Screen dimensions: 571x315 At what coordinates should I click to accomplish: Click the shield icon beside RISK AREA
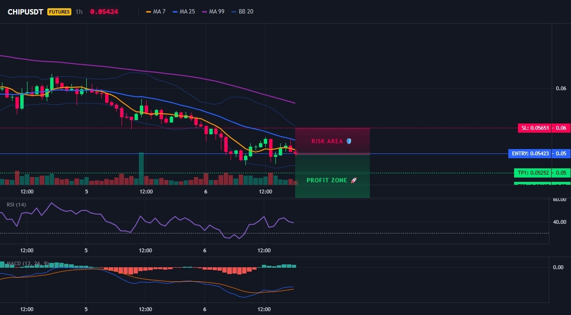point(349,141)
